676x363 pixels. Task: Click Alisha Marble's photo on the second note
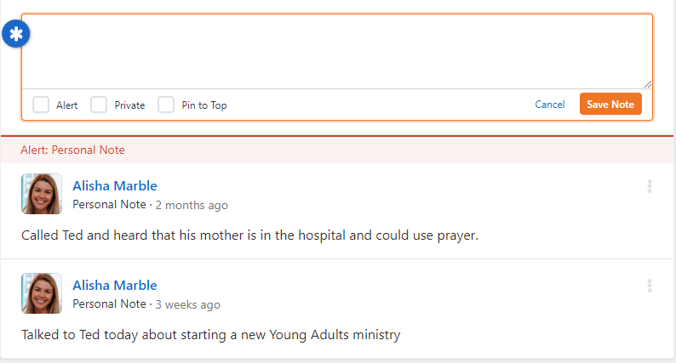click(x=42, y=293)
